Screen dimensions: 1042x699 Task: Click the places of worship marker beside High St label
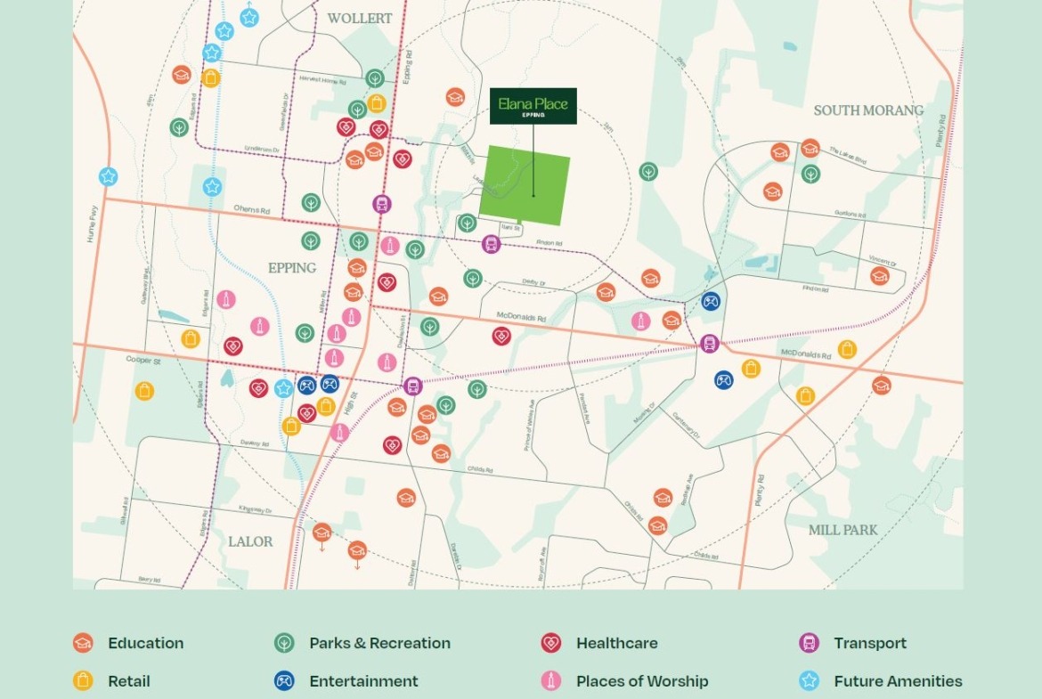point(339,433)
